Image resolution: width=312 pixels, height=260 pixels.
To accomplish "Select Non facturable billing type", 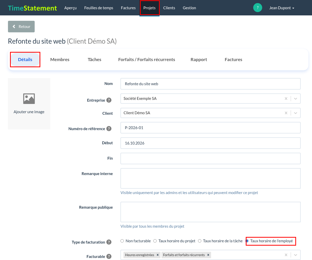I will point(122,241).
